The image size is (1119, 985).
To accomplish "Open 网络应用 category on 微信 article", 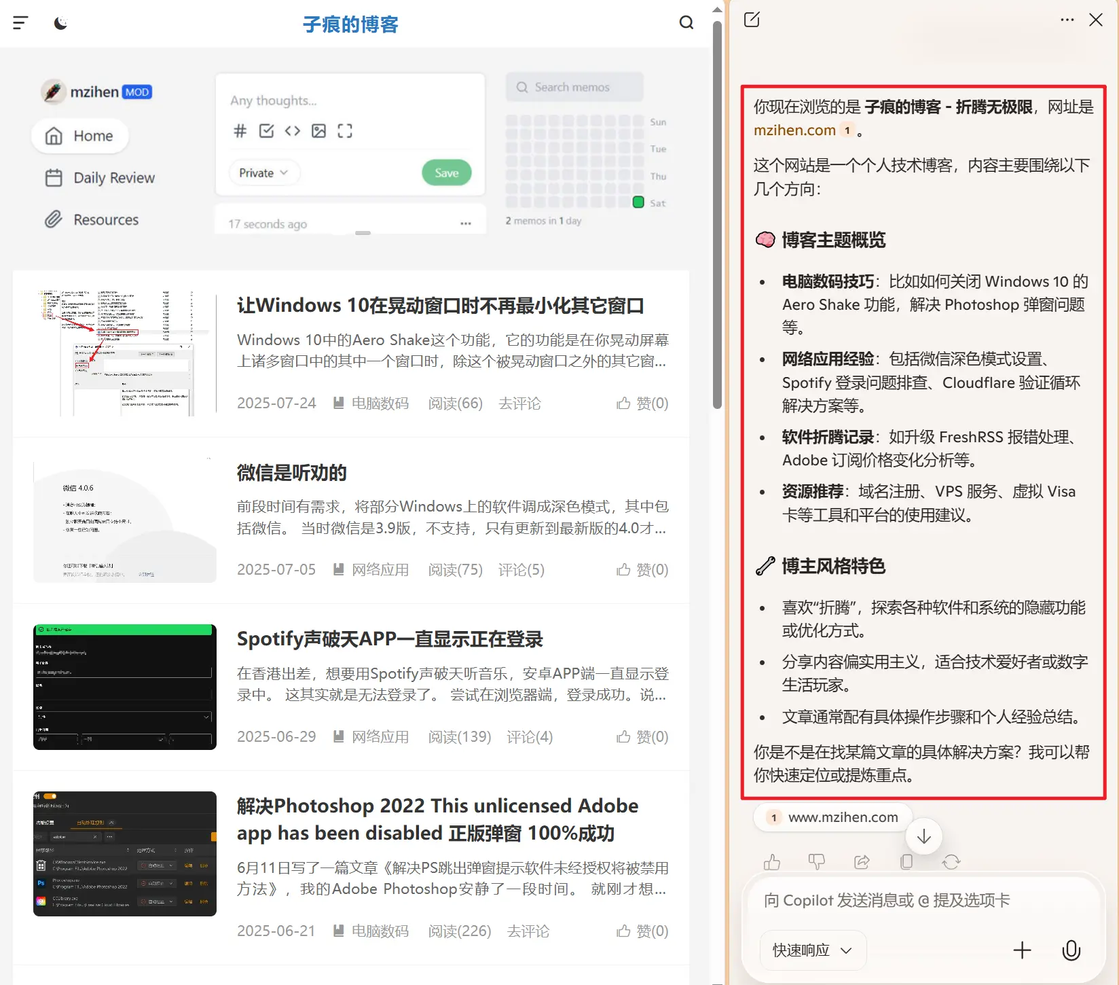I will 380,570.
